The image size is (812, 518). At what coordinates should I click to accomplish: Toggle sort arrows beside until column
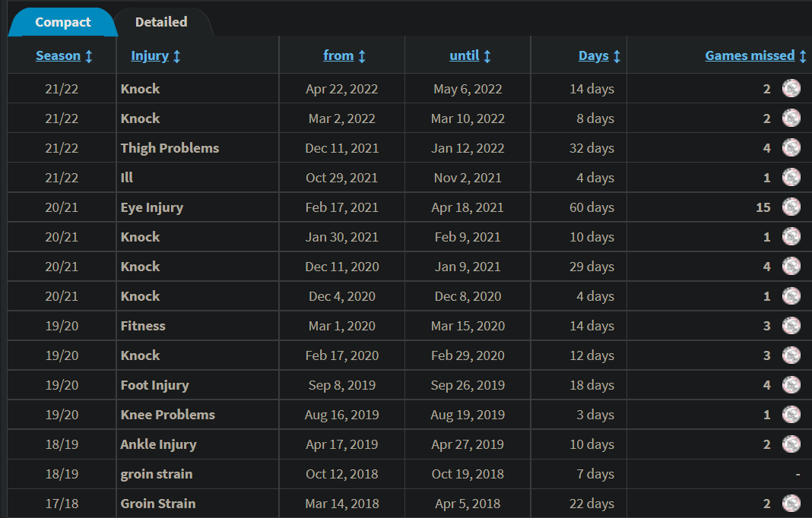pyautogui.click(x=487, y=56)
